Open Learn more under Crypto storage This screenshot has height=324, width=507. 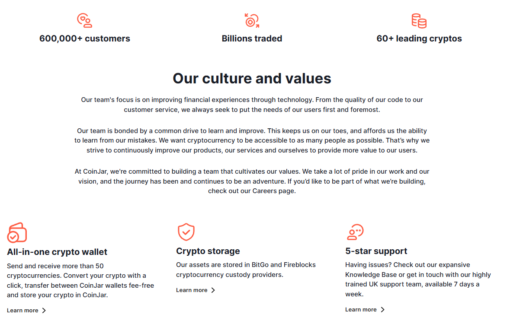(192, 290)
